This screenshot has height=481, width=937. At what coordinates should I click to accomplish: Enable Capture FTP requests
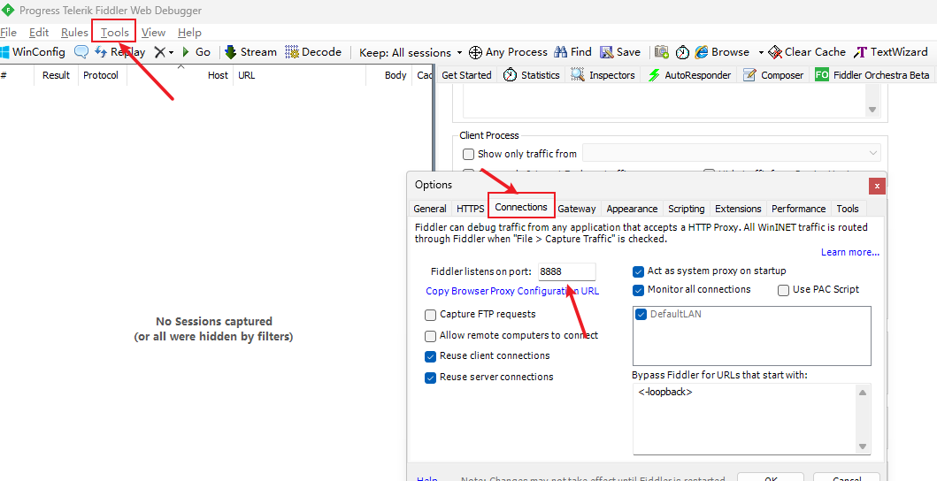click(430, 315)
